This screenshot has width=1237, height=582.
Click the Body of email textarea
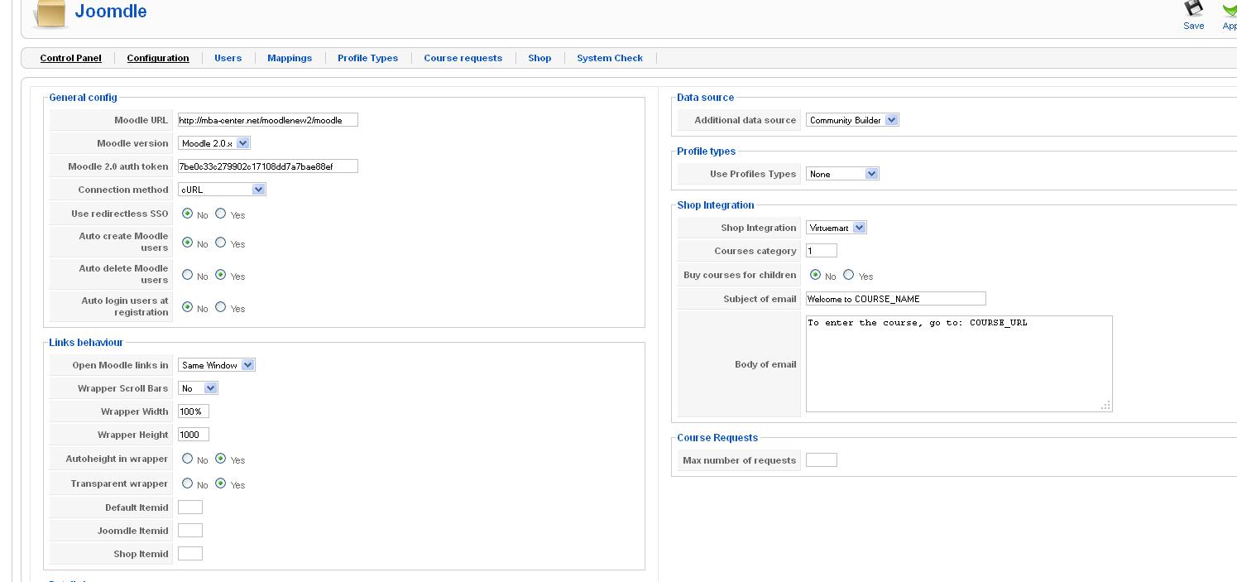pyautogui.click(x=958, y=363)
